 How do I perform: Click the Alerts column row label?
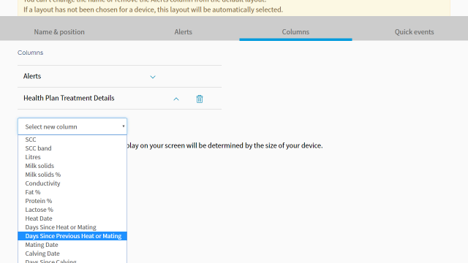pyautogui.click(x=32, y=76)
